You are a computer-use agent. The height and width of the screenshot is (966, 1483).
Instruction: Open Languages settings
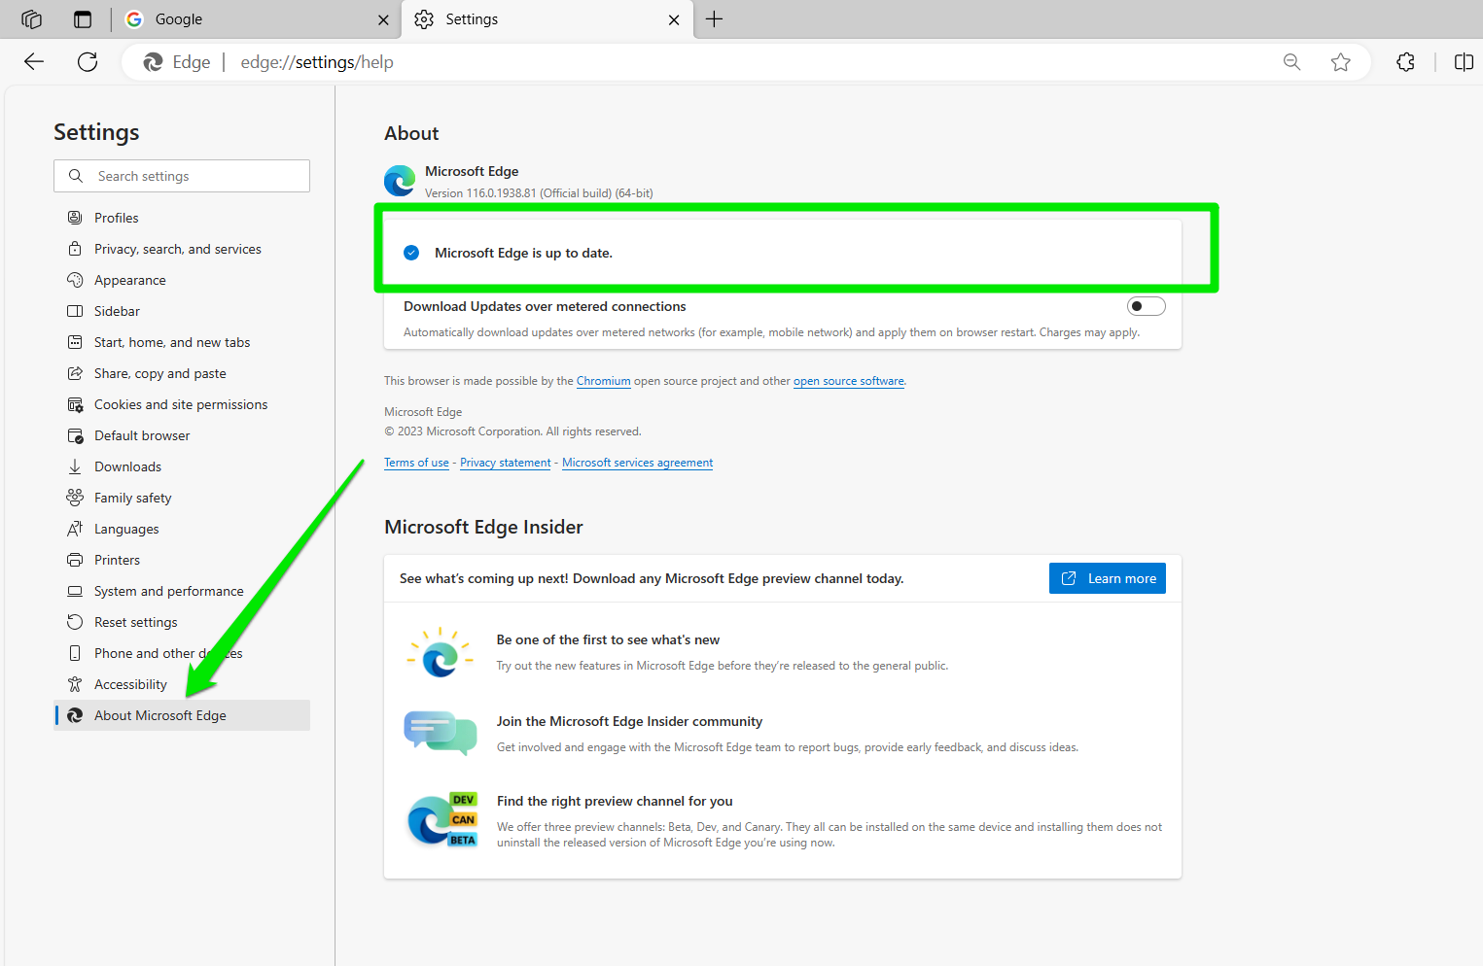182,529
